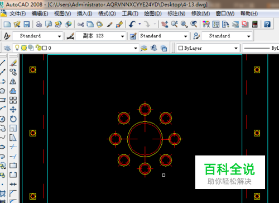Expand the multileader style Standard dropdown

tap(249, 36)
